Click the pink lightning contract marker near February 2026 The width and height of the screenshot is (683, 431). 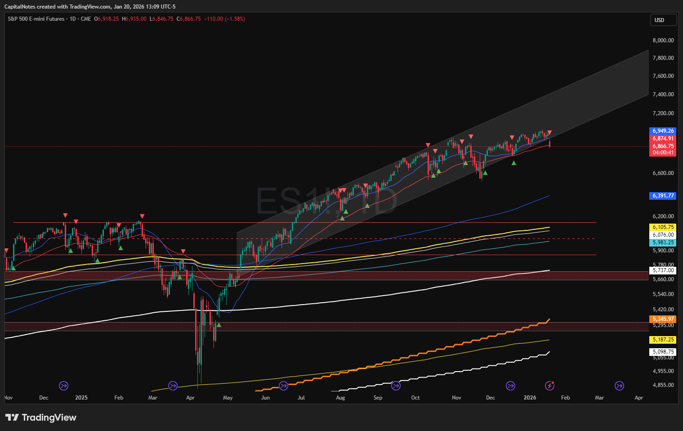click(x=551, y=386)
